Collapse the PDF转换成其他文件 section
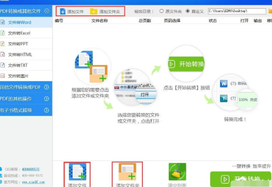272x187 pixels. tap(47, 11)
